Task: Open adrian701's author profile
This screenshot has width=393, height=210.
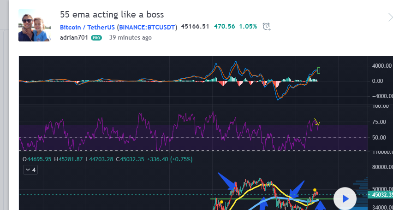Action: pos(74,38)
